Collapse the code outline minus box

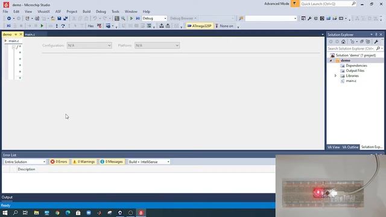pos(14,47)
